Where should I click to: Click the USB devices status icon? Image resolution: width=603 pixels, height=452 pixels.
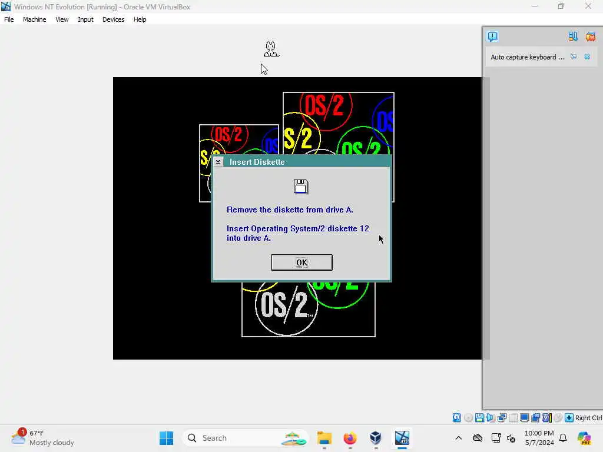tap(513, 418)
